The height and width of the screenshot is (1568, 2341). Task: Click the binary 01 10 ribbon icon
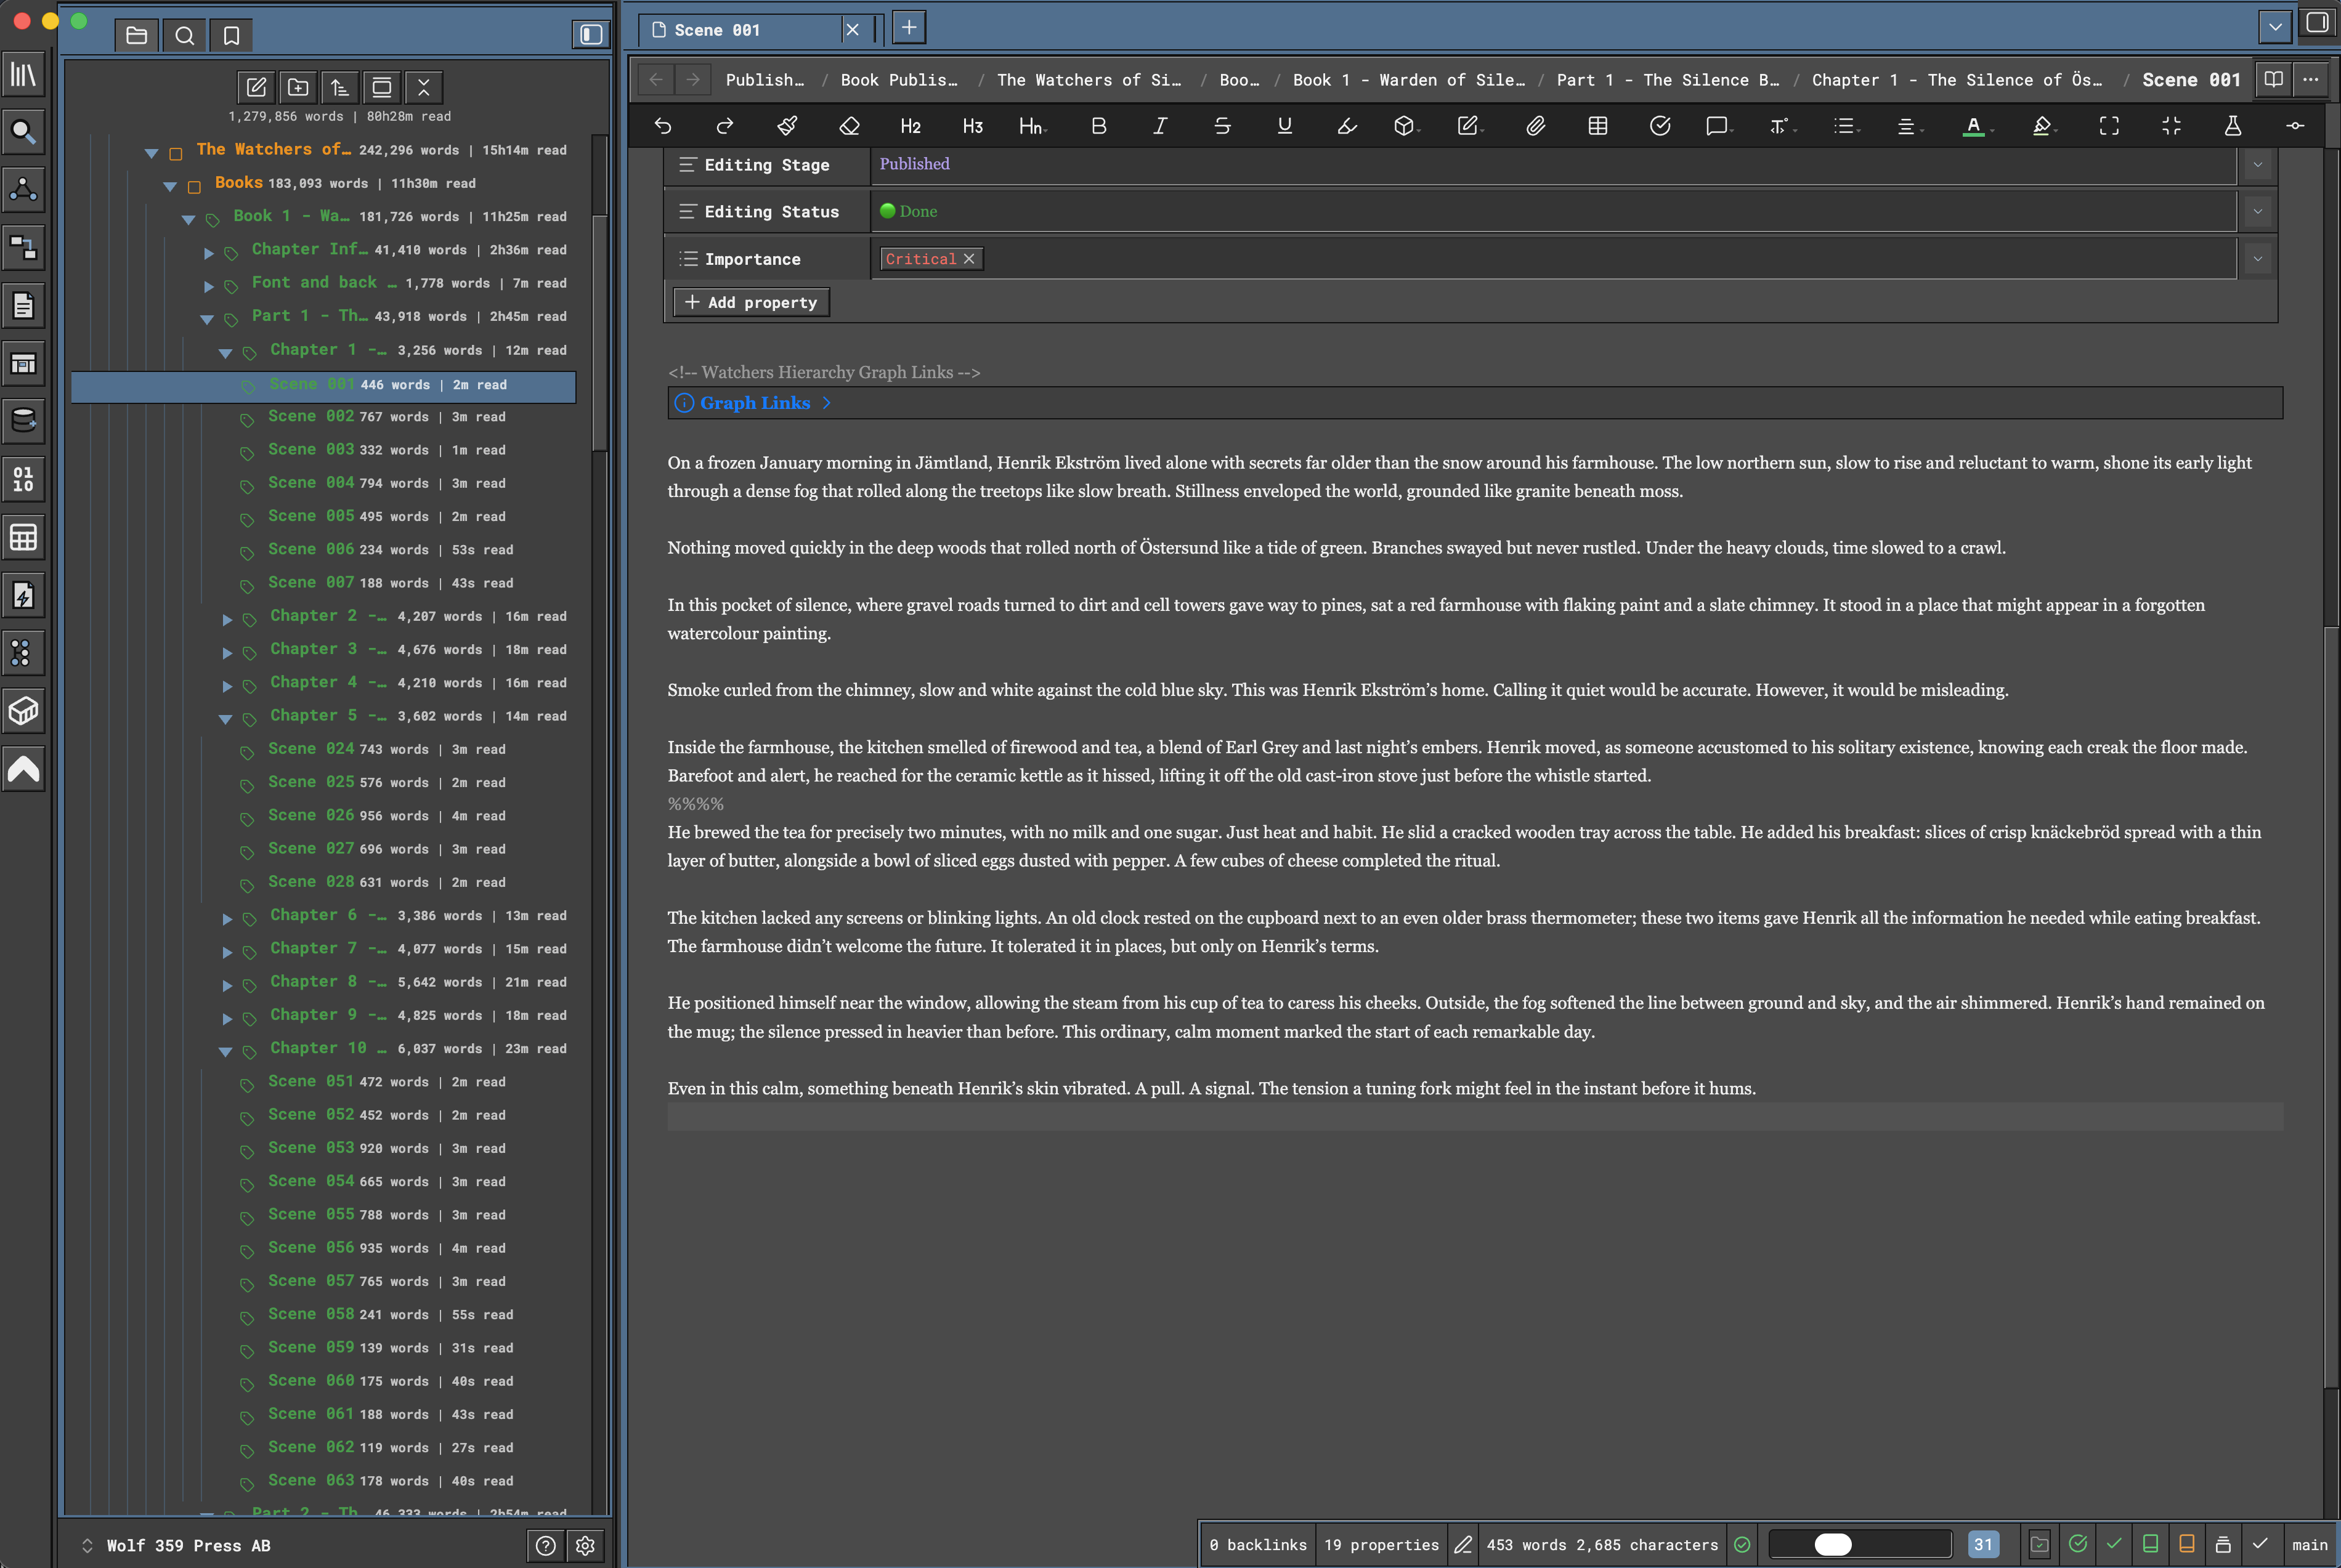pos(23,480)
